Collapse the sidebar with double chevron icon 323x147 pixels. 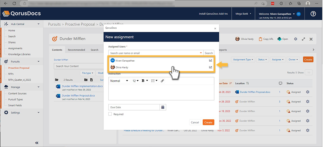[37, 143]
